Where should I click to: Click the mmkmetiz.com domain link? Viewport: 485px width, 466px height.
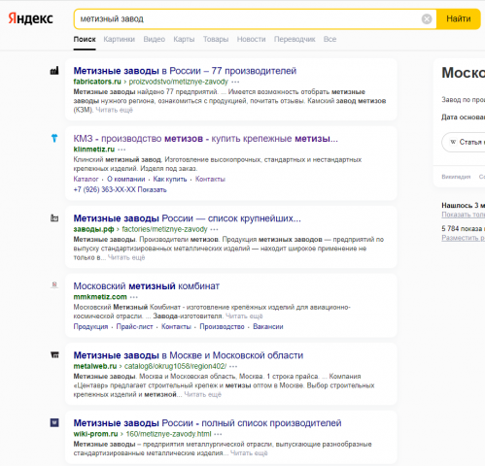100,297
